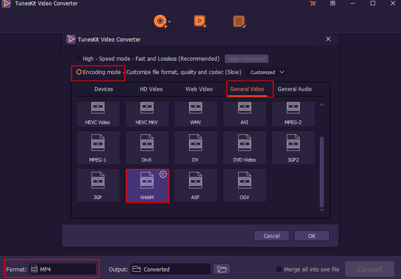Select the HEVC Video format
Image resolution: width=401 pixels, height=279 pixels.
click(98, 114)
